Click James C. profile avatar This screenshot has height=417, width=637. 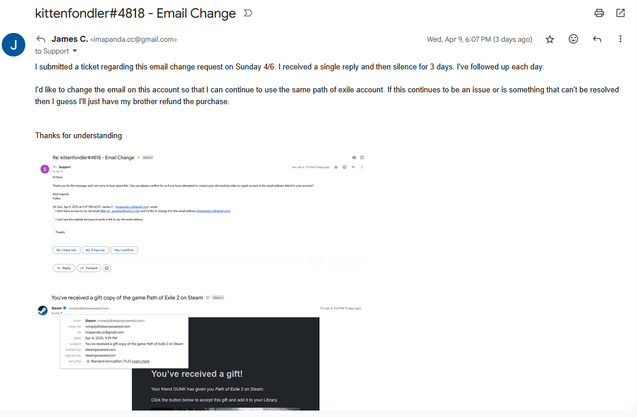coord(14,45)
